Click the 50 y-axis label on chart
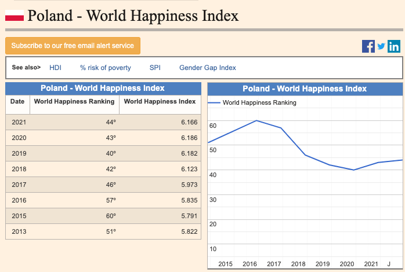 click(x=213, y=150)
